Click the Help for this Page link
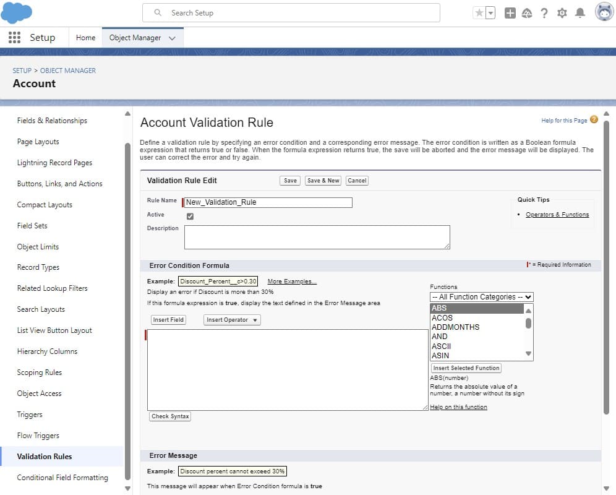This screenshot has width=616, height=495. (564, 120)
